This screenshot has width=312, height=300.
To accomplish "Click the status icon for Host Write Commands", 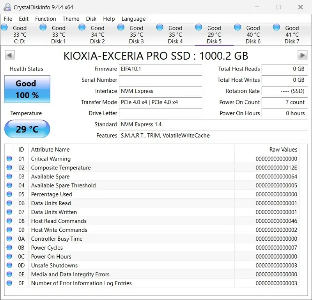I will [x=9, y=229].
